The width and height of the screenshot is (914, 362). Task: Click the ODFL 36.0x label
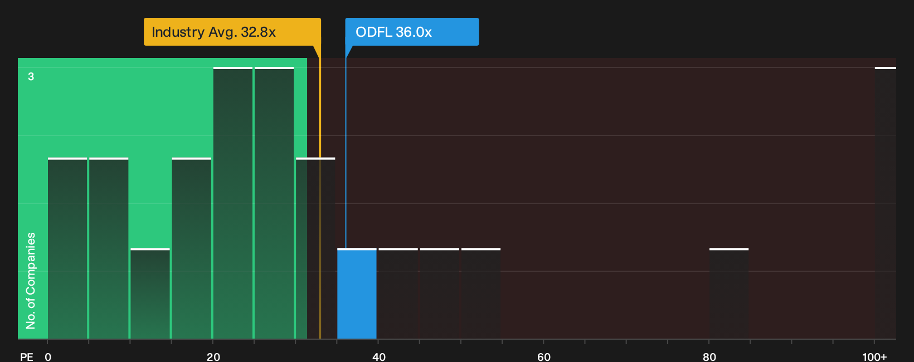click(412, 32)
